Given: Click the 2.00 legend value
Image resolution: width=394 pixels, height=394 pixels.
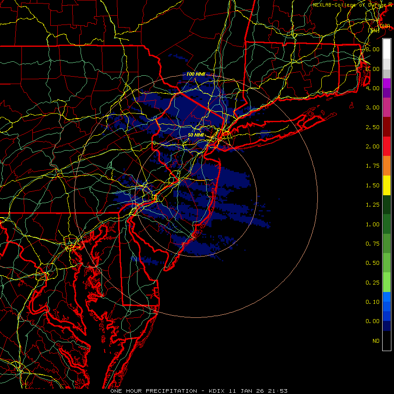Looking at the screenshot, I should coord(373,147).
